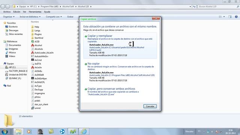Select the Plugins folder icon

[x=33, y=34]
